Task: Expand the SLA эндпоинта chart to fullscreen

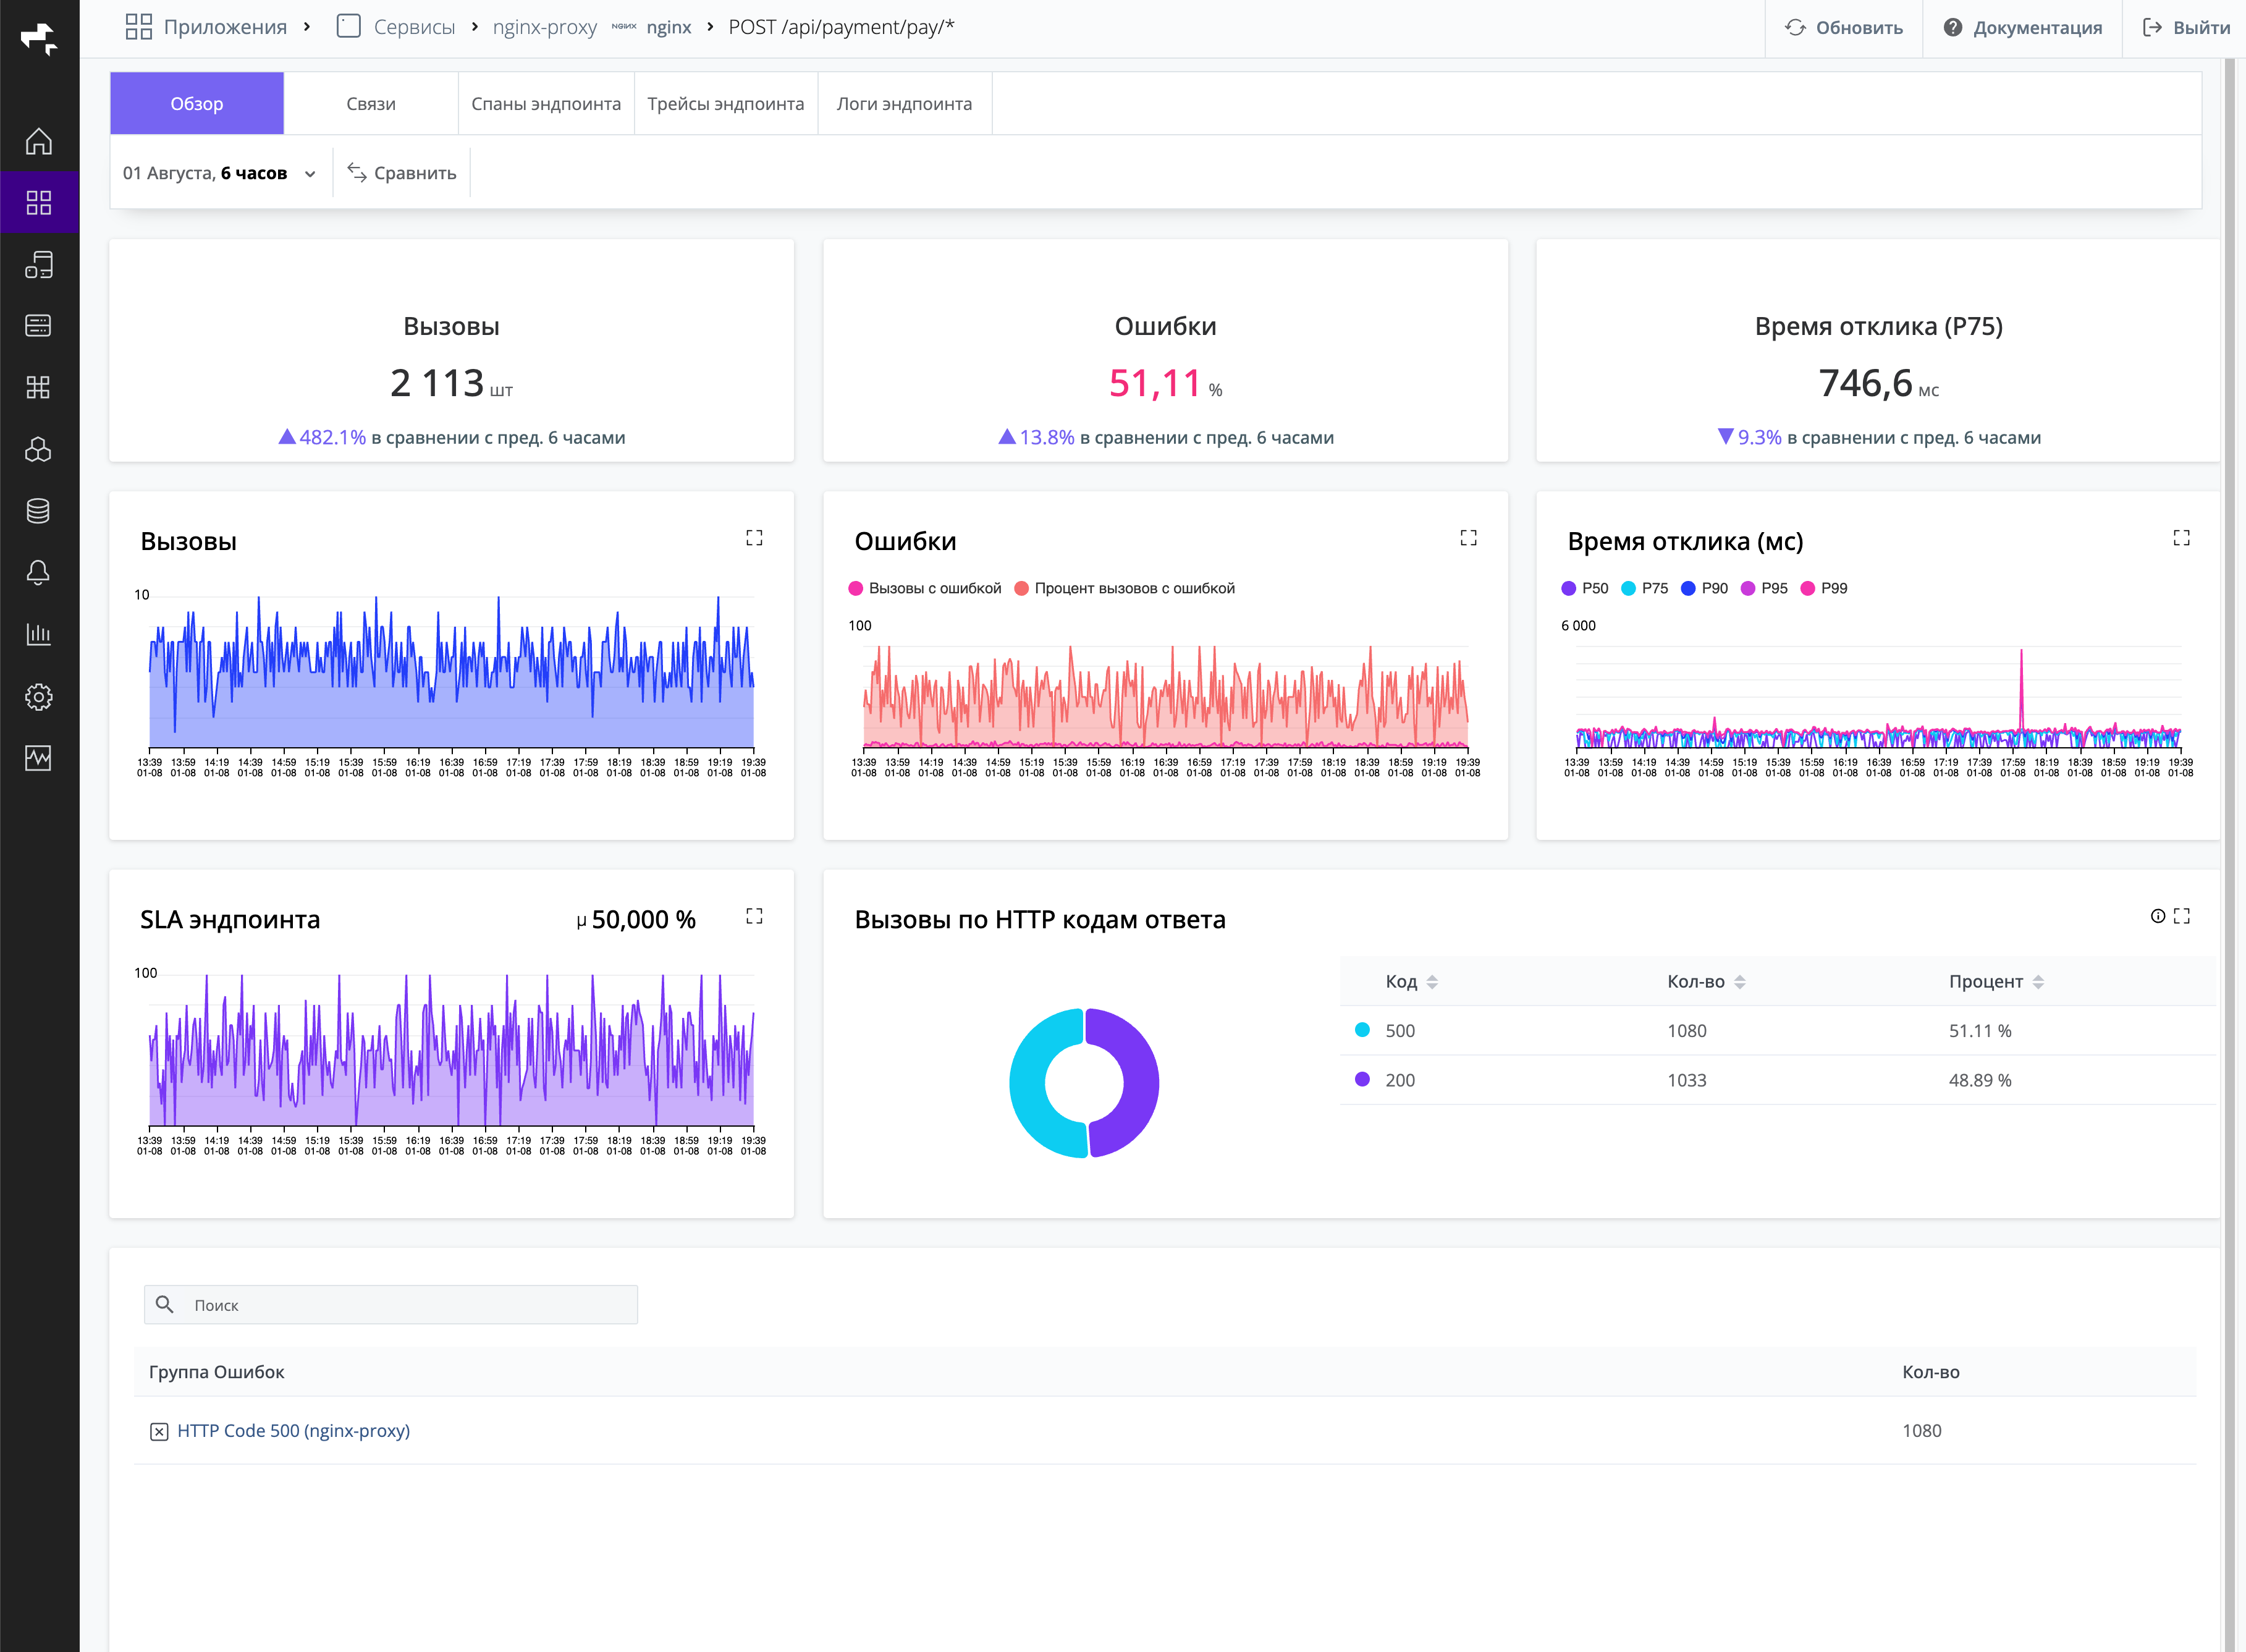Action: tap(754, 916)
